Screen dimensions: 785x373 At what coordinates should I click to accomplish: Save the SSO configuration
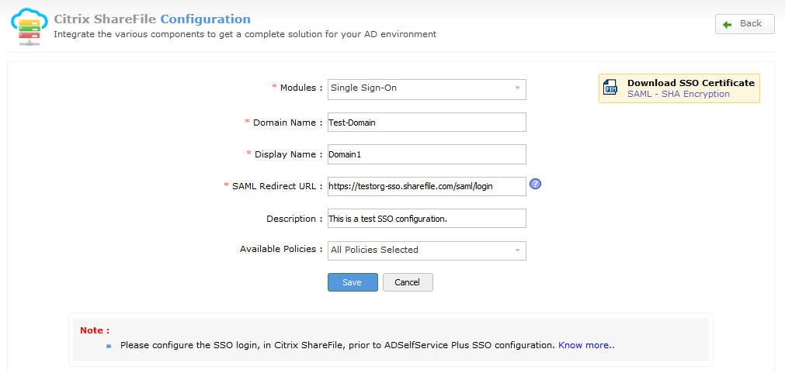coord(353,282)
